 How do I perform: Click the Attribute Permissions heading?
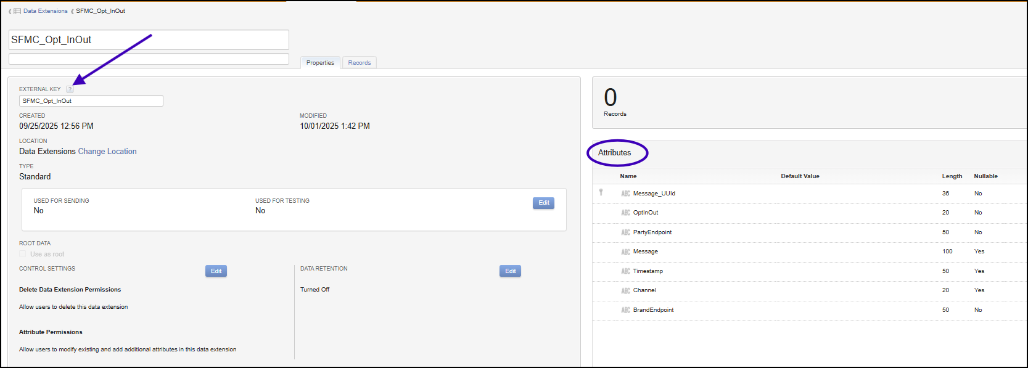tap(51, 332)
